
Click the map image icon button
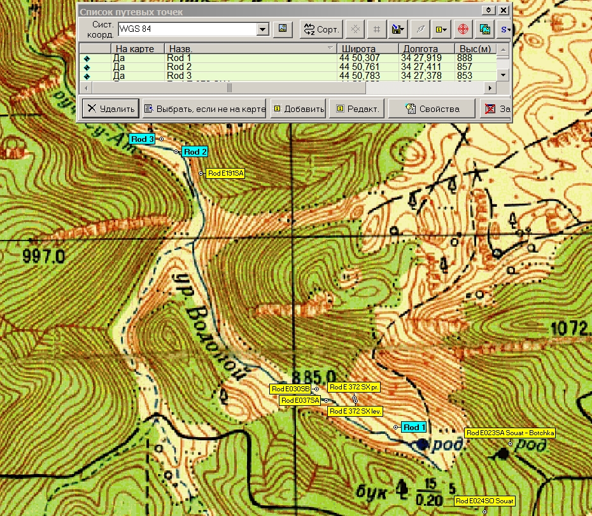coord(283,29)
